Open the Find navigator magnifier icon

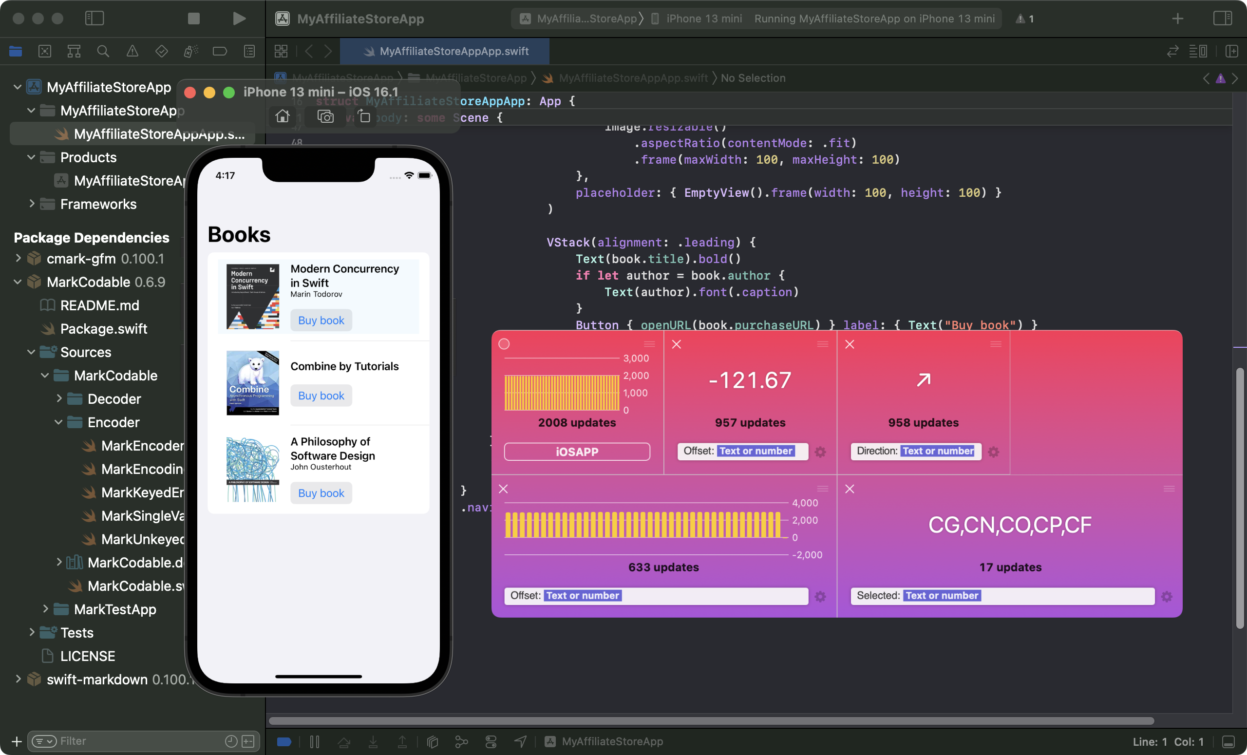[x=103, y=51]
